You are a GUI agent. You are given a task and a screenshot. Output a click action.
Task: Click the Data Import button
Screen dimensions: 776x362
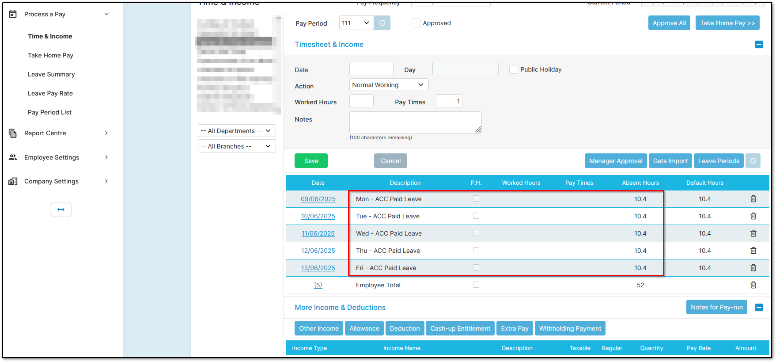coord(670,161)
